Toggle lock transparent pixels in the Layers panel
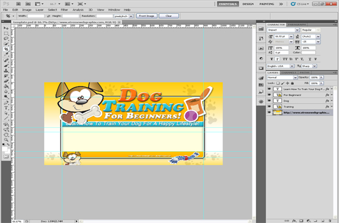The height and width of the screenshot is (223, 339). (278, 83)
